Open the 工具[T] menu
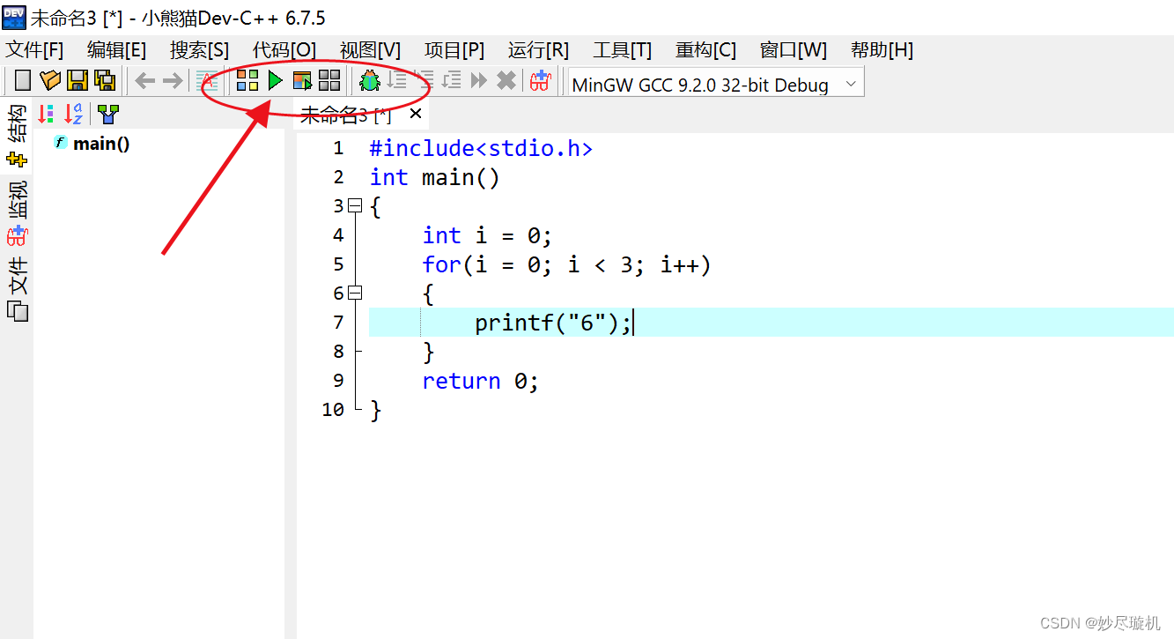Viewport: 1174px width, 639px height. pos(622,50)
